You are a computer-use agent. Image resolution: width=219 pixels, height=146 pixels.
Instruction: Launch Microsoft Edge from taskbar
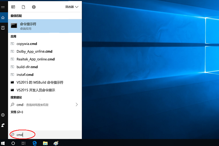click(35, 143)
